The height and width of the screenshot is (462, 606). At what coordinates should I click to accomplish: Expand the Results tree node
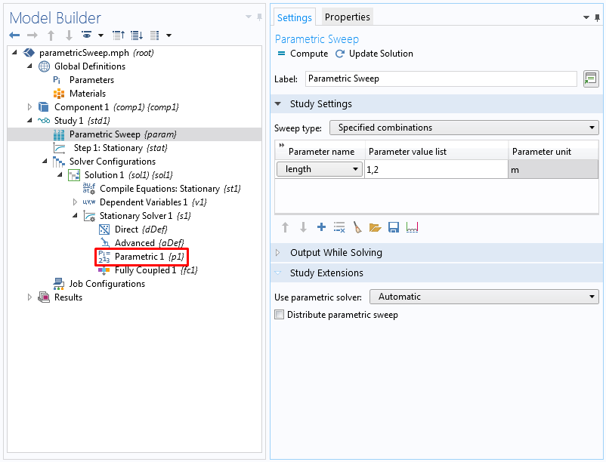[30, 297]
